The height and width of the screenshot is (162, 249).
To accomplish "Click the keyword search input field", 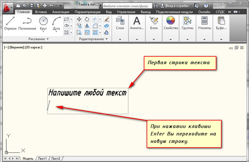I will pos(127,6).
